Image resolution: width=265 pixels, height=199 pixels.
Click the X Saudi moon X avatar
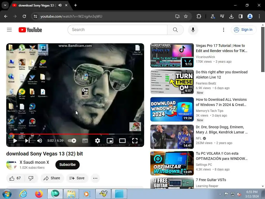coord(11,165)
